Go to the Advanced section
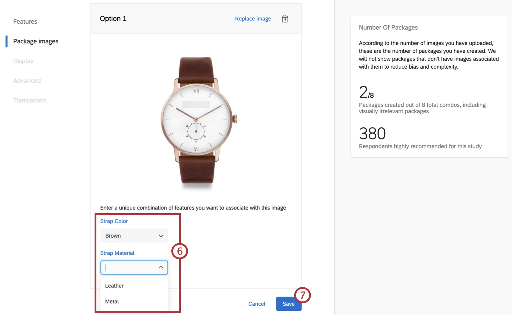 pos(27,80)
